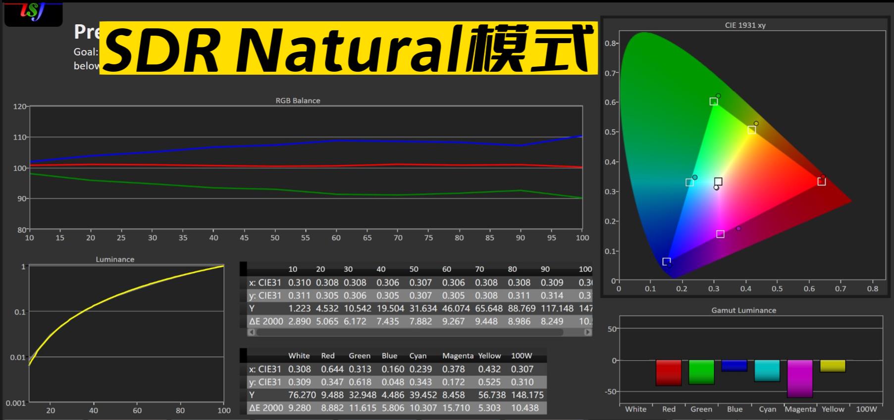Select the cyan bar in Gamut Luminance
894x420 pixels.
tap(767, 371)
